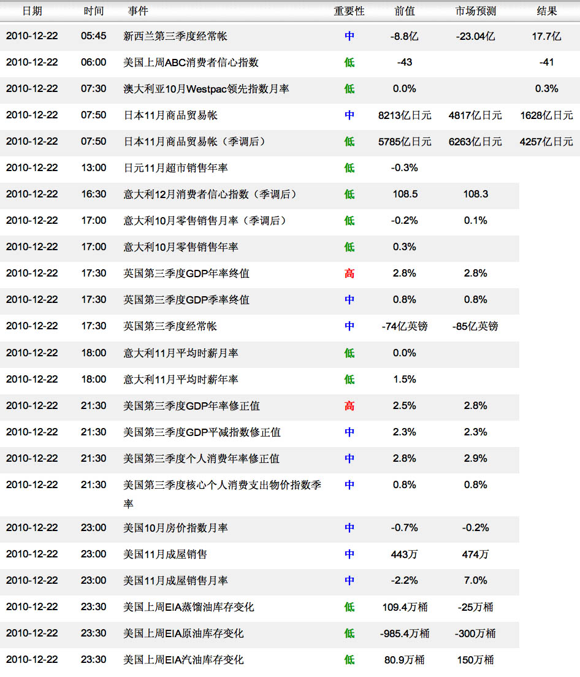
Task: Click the 日期 column header
Action: [x=32, y=11]
